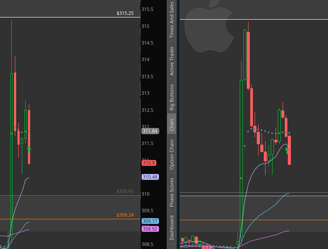
Task: Click the lavender 310.48 price bubble
Action: [x=150, y=177]
